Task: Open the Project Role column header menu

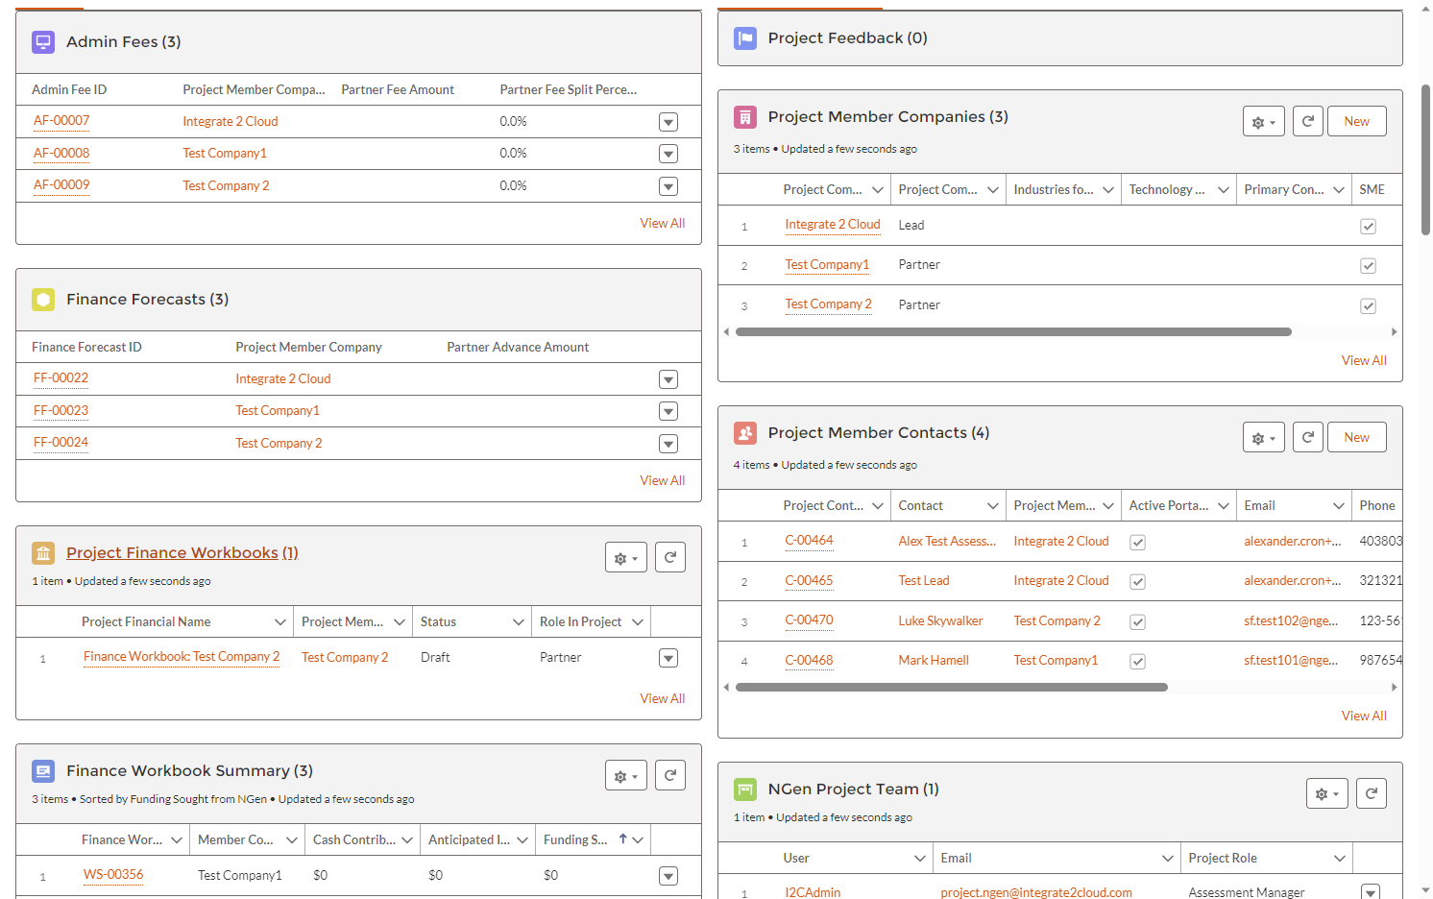Action: (x=1339, y=859)
